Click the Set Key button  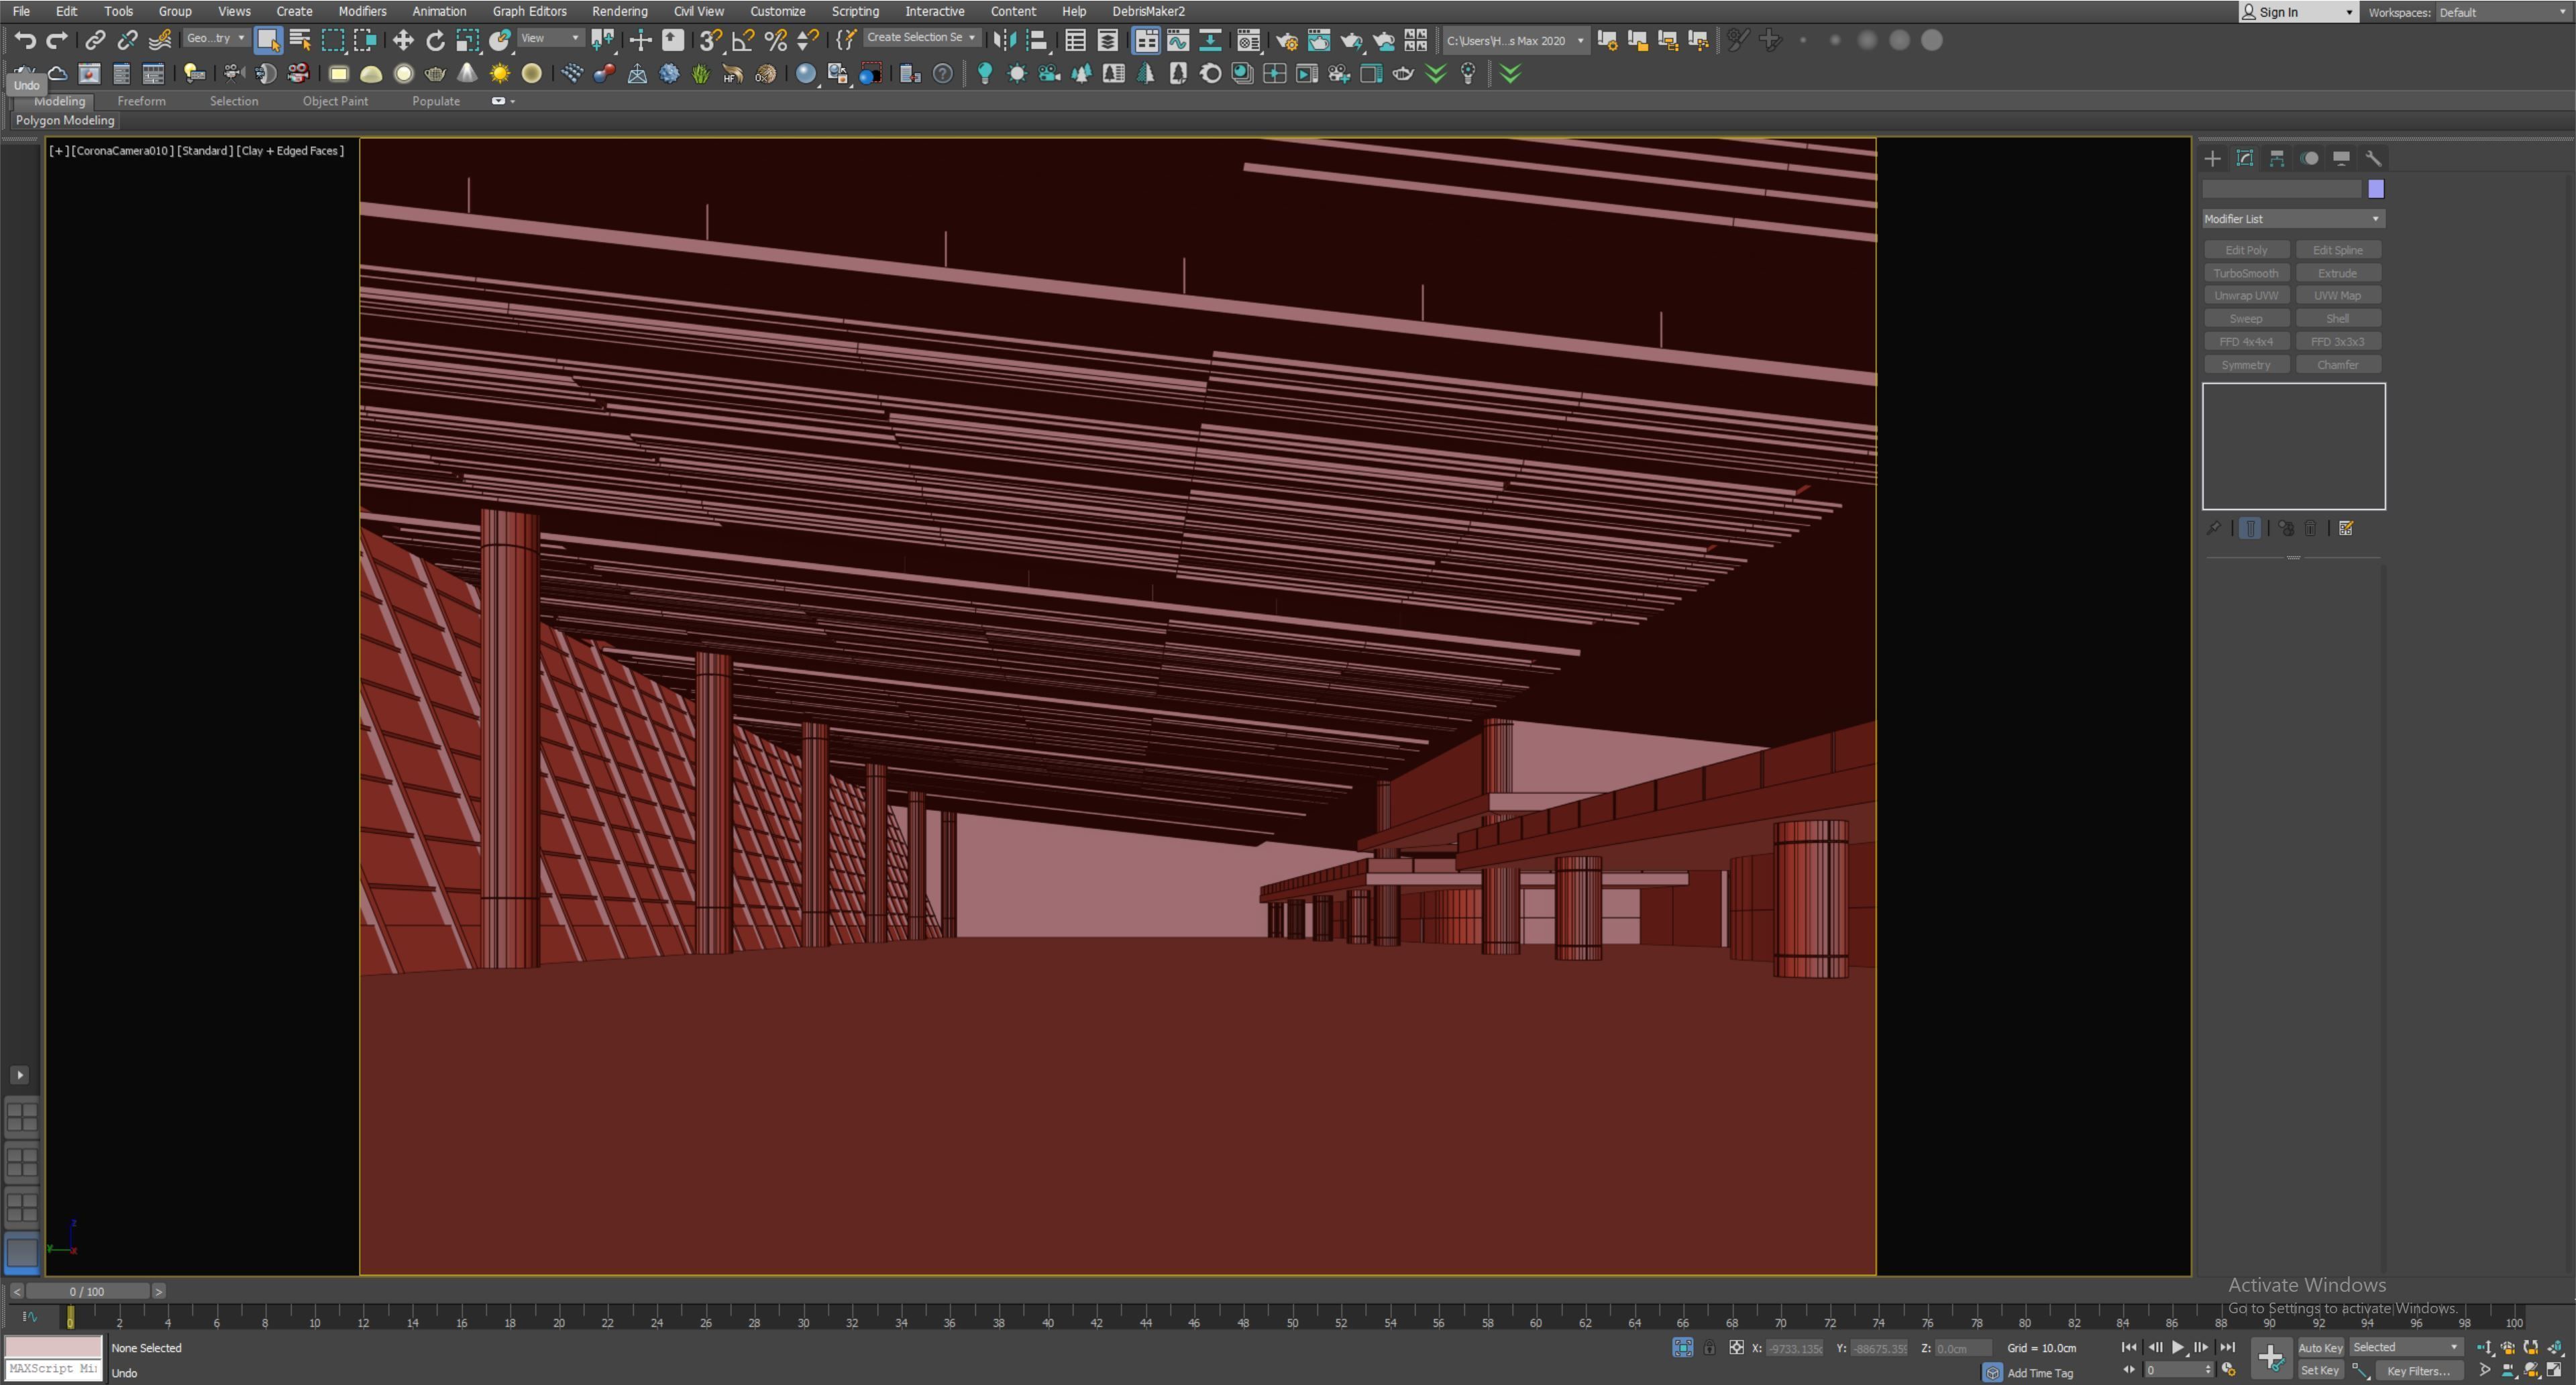[2320, 1371]
